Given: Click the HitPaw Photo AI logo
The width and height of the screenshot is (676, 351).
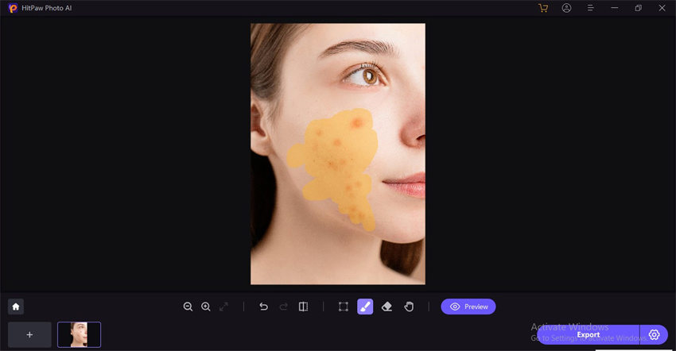Looking at the screenshot, I should (13, 8).
